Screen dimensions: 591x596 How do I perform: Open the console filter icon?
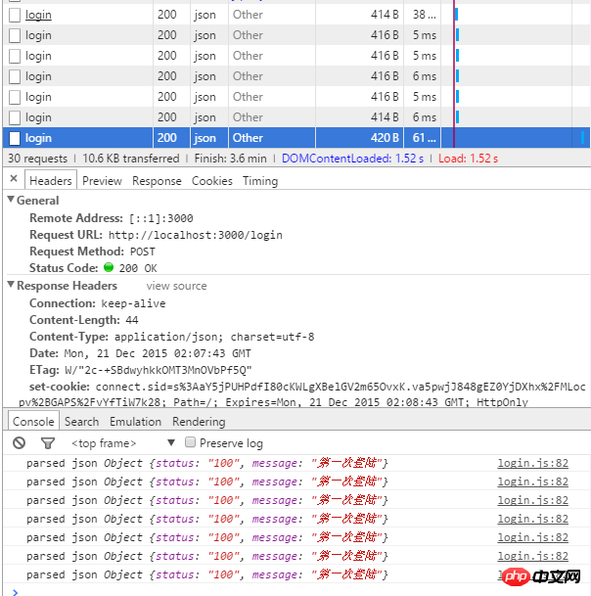48,443
